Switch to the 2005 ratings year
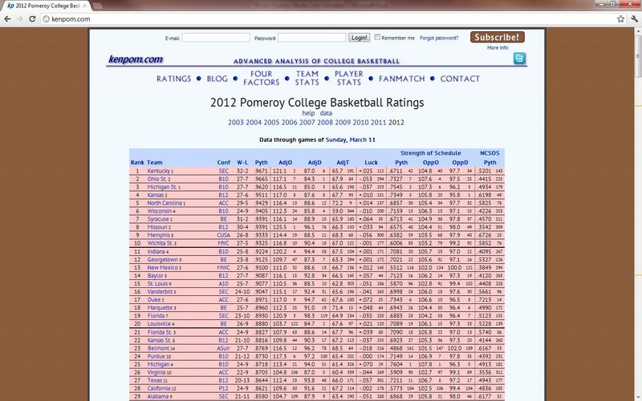642x401 pixels. coord(271,123)
